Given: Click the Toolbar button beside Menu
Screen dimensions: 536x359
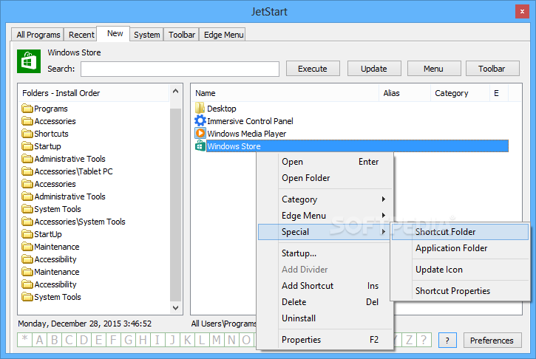Looking at the screenshot, I should point(492,69).
